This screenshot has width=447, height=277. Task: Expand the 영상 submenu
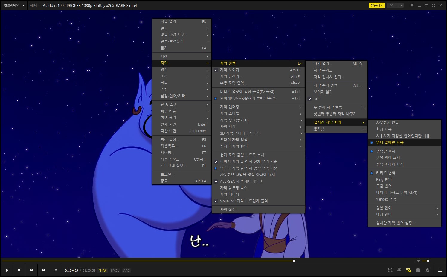pos(182,70)
